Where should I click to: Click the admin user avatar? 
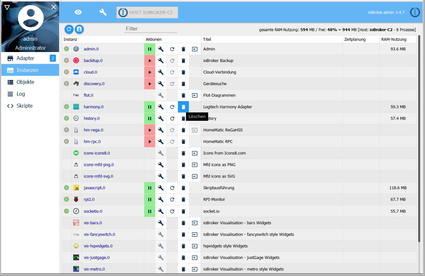pyautogui.click(x=30, y=18)
